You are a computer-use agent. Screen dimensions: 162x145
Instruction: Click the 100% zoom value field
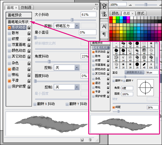pyautogui.click(x=118, y=4)
